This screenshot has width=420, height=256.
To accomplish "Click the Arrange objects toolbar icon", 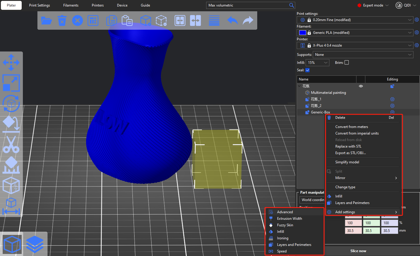I will pos(93,20).
